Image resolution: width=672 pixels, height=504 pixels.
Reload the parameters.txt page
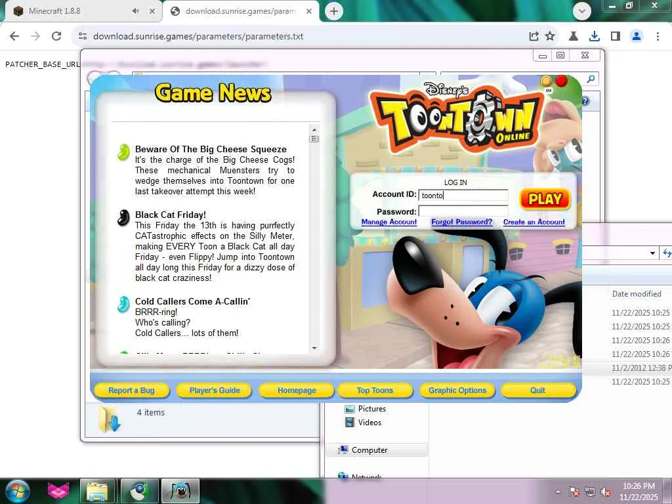tap(56, 36)
